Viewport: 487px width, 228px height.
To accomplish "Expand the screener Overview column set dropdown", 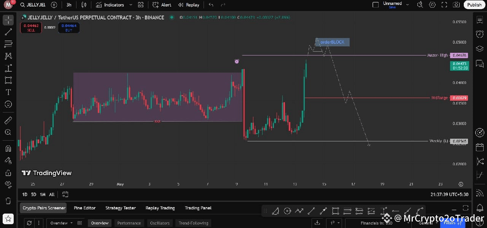I will pyautogui.click(x=62, y=223).
